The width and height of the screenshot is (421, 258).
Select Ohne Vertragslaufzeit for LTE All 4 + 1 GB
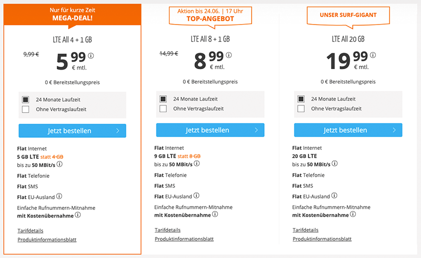[26, 109]
